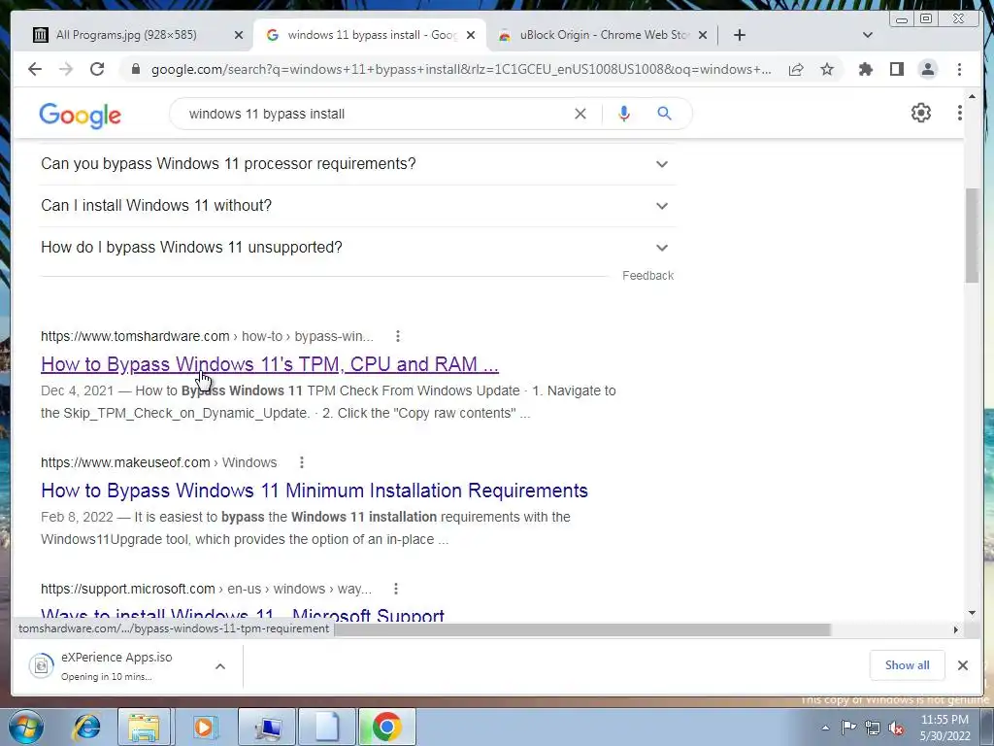Click the network tray icon
The width and height of the screenshot is (994, 746).
(873, 728)
